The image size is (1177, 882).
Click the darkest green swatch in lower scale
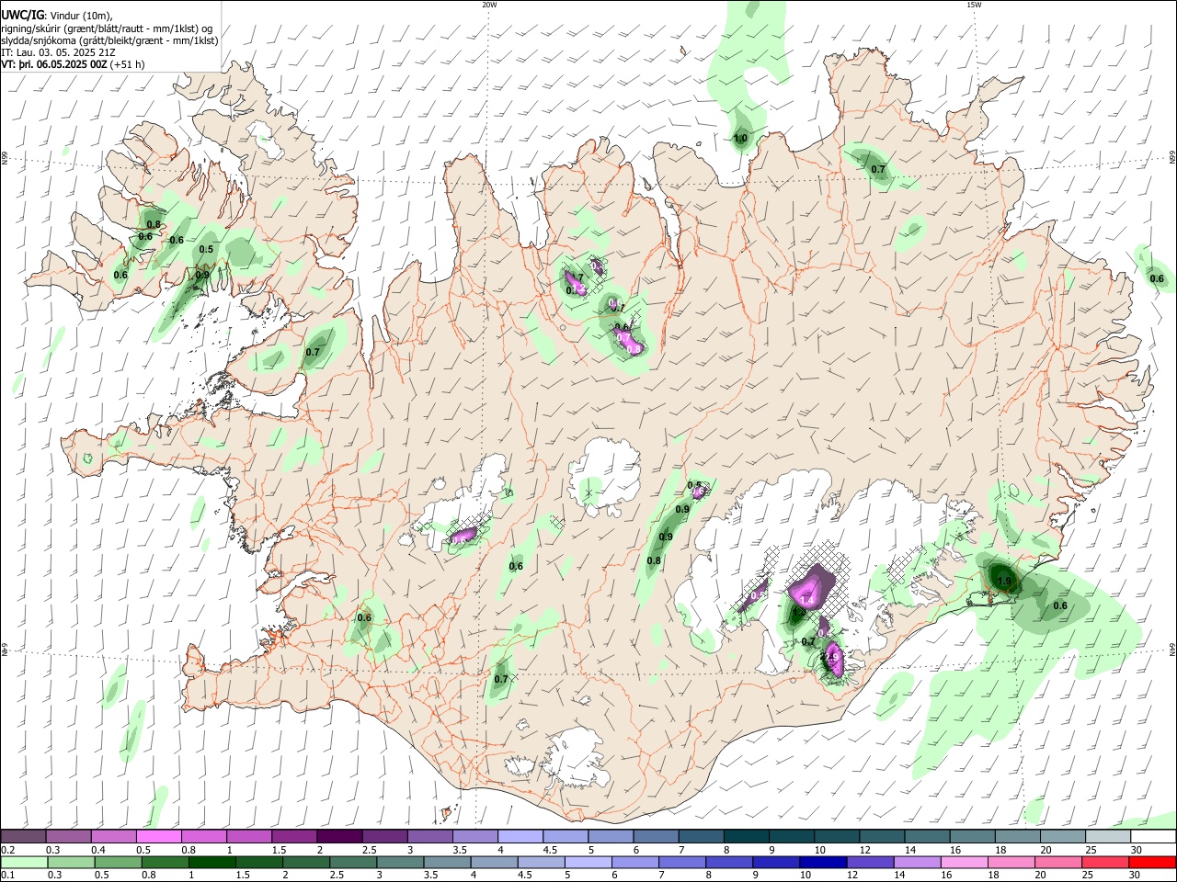click(x=212, y=863)
